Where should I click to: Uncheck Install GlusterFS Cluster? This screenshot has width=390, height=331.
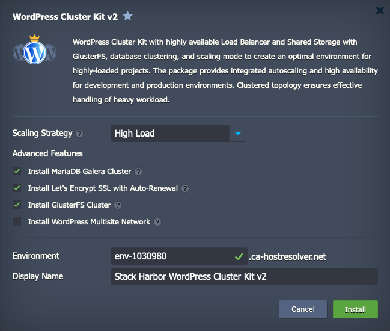(x=17, y=205)
